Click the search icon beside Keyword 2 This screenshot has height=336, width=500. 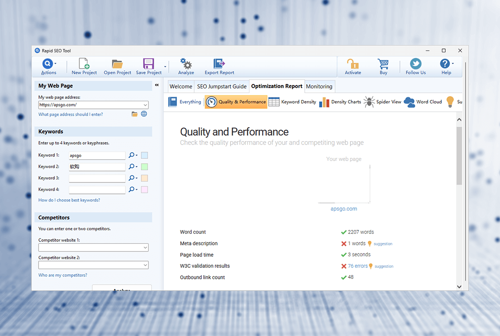132,167
